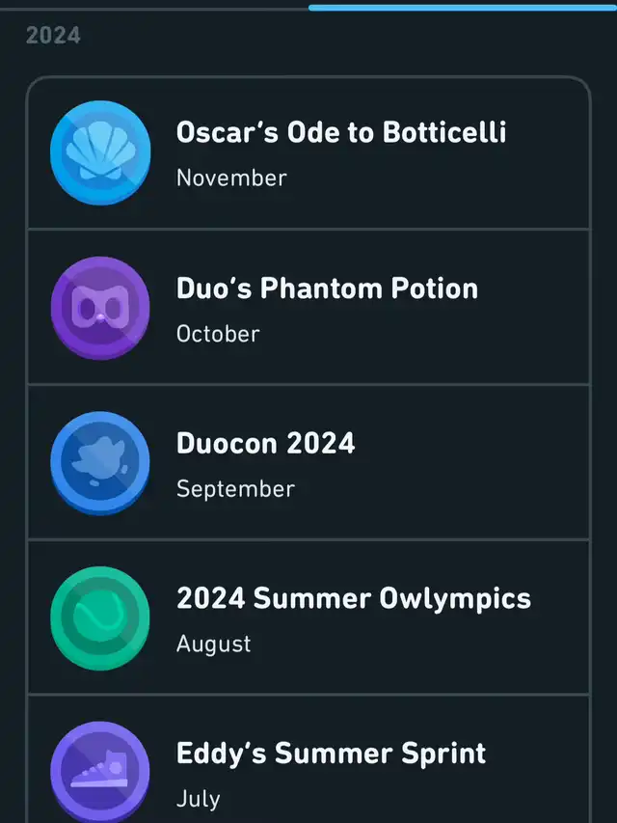Click the September month label
The height and width of the screenshot is (823, 617).
tap(235, 488)
